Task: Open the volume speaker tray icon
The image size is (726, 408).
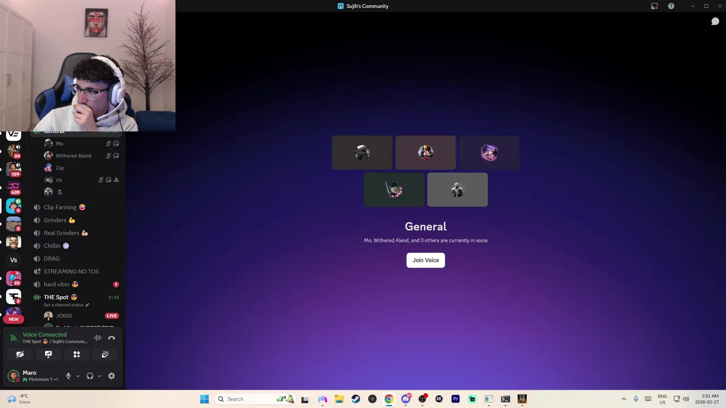Action: pyautogui.click(x=686, y=399)
